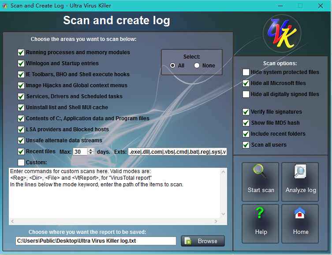Click the UVK logo emblem
The image size is (332, 255).
tap(282, 34)
